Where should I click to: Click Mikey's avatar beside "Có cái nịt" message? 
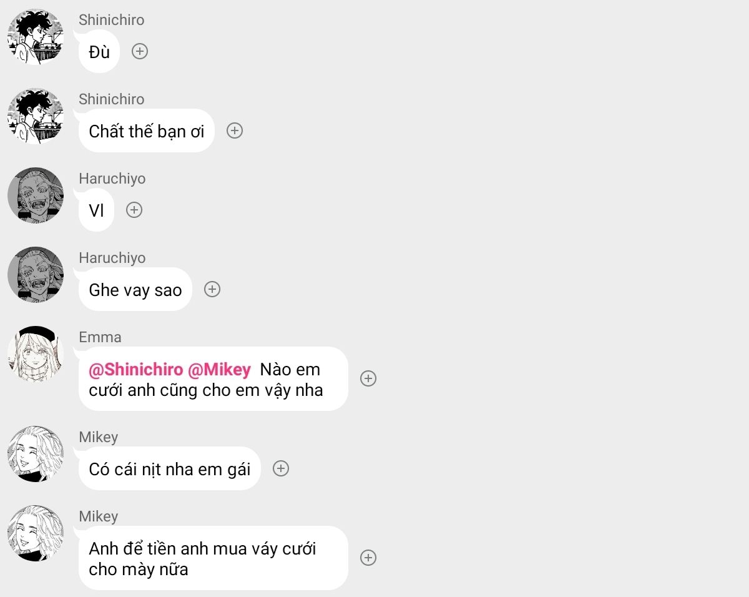click(36, 454)
